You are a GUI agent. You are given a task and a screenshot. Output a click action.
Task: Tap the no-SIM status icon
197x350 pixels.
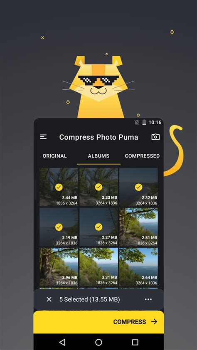click(x=137, y=122)
